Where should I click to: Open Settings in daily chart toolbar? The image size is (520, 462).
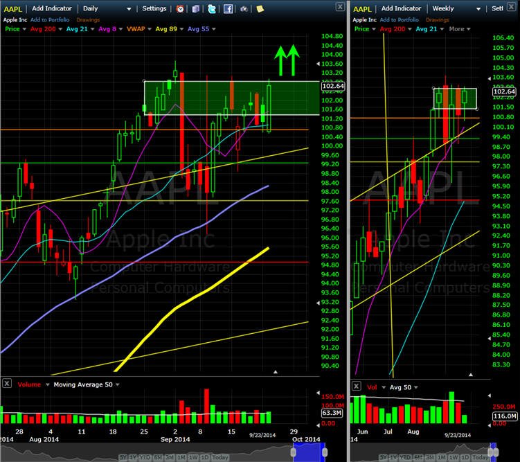154,8
